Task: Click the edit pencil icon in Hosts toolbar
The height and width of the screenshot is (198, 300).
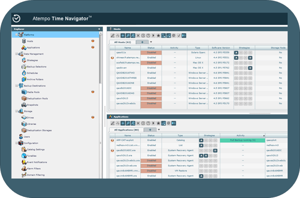Action: pos(112,35)
